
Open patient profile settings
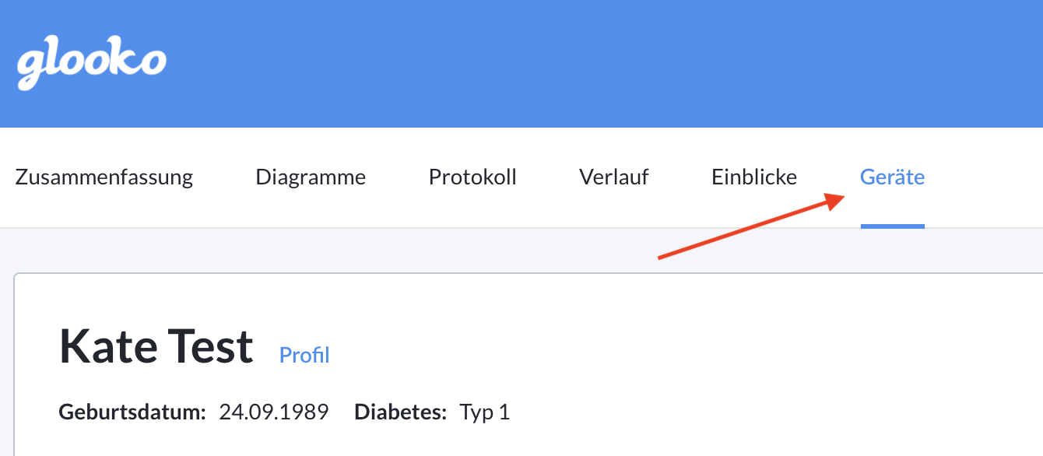tap(304, 355)
